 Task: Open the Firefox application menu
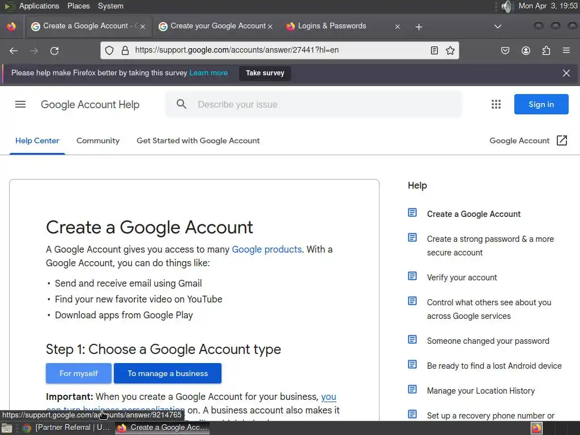pyautogui.click(x=566, y=50)
